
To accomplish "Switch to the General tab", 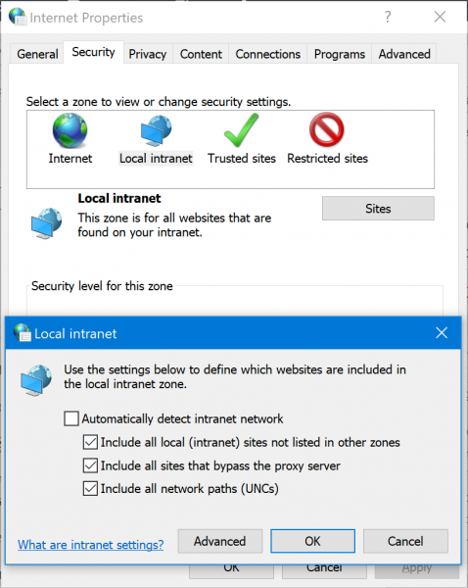I will (37, 54).
